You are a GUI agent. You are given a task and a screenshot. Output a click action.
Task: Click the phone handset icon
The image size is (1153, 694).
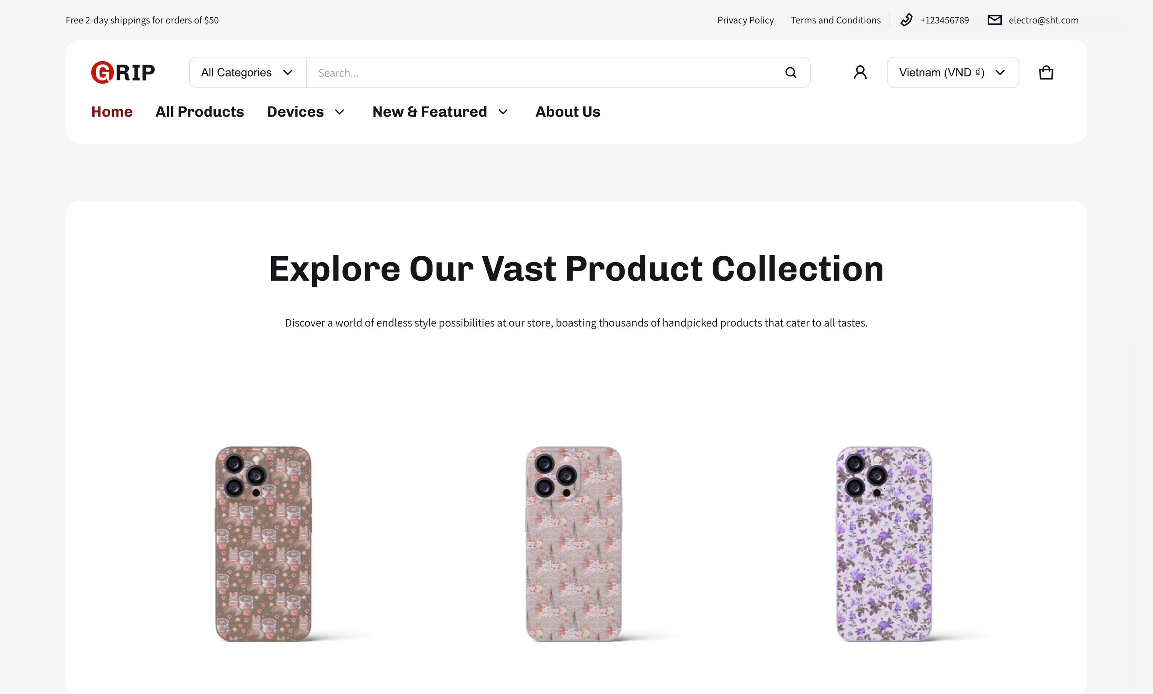906,20
